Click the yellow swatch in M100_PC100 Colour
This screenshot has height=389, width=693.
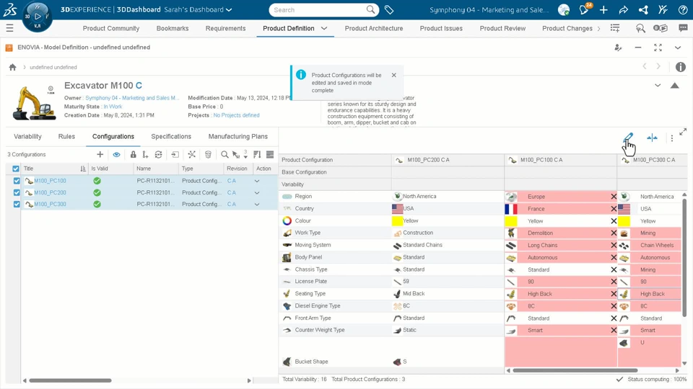point(511,221)
